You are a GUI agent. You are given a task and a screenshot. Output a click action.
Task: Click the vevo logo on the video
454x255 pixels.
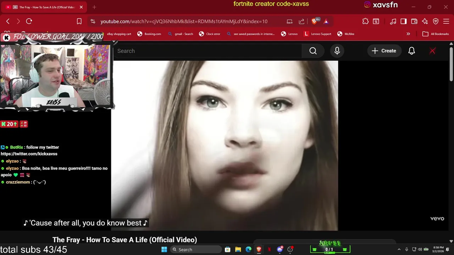(x=437, y=219)
